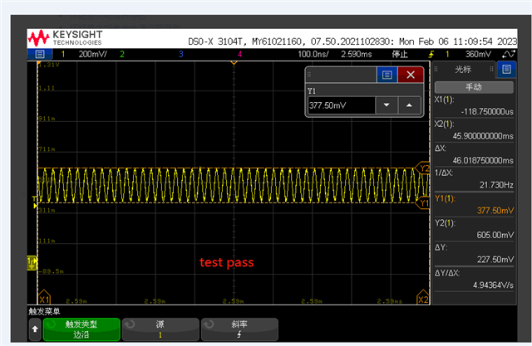
Task: Click the up arrow in the trigger menu
Action: tap(34, 329)
